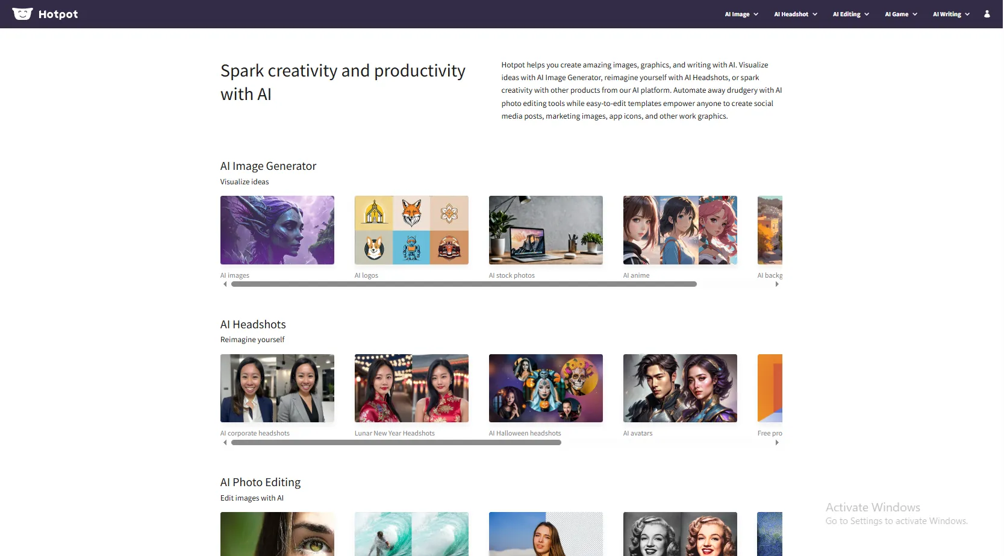Viewport: 1004px width, 556px height.
Task: Click the AI anime caption link
Action: pyautogui.click(x=637, y=275)
